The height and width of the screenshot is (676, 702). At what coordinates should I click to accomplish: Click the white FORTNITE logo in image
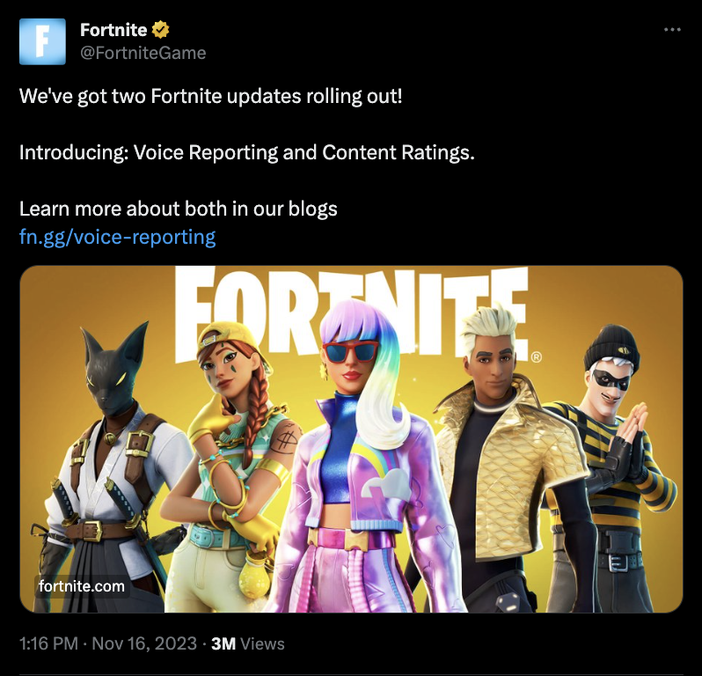coord(352,312)
